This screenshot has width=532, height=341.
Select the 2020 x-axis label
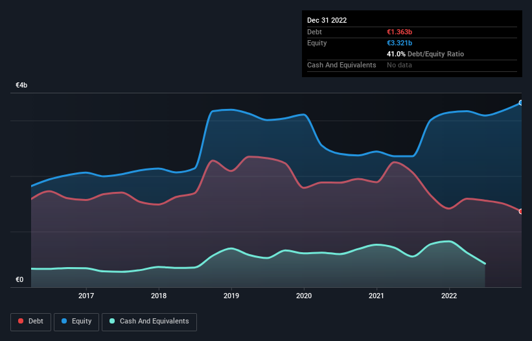coord(304,296)
